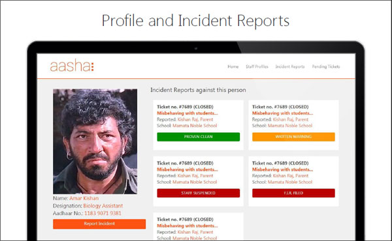Viewport: 392px width, 241px height.
Task: Click the F.I.R. FILED status button
Action: point(293,193)
